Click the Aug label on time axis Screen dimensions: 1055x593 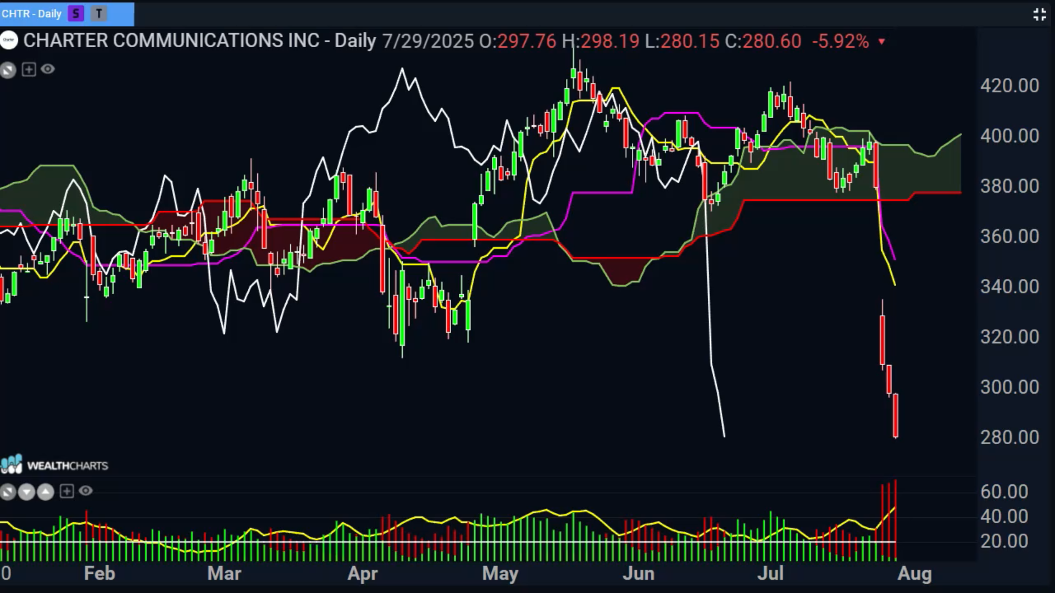(x=915, y=574)
